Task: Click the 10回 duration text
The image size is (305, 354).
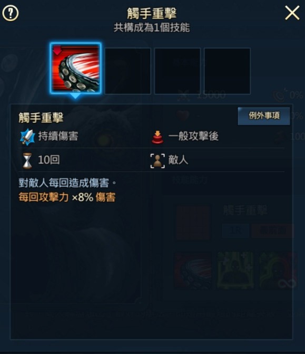Action: (48, 160)
